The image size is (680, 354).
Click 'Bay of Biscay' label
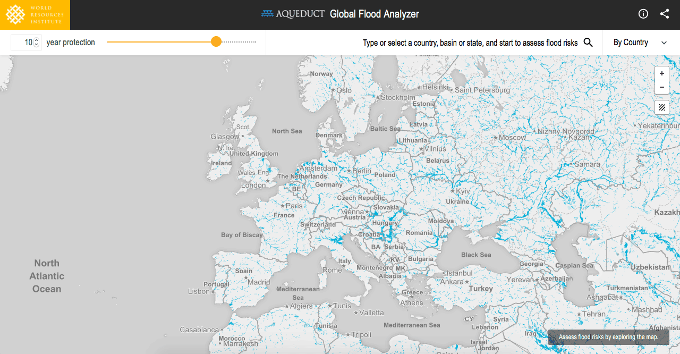coord(242,235)
